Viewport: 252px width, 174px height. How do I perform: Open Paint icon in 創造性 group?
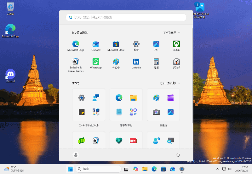click(x=156, y=98)
